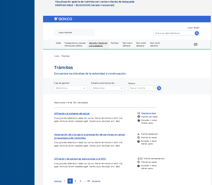Open the hamburger menu icon
The height and width of the screenshot is (185, 212).
(x=195, y=44)
